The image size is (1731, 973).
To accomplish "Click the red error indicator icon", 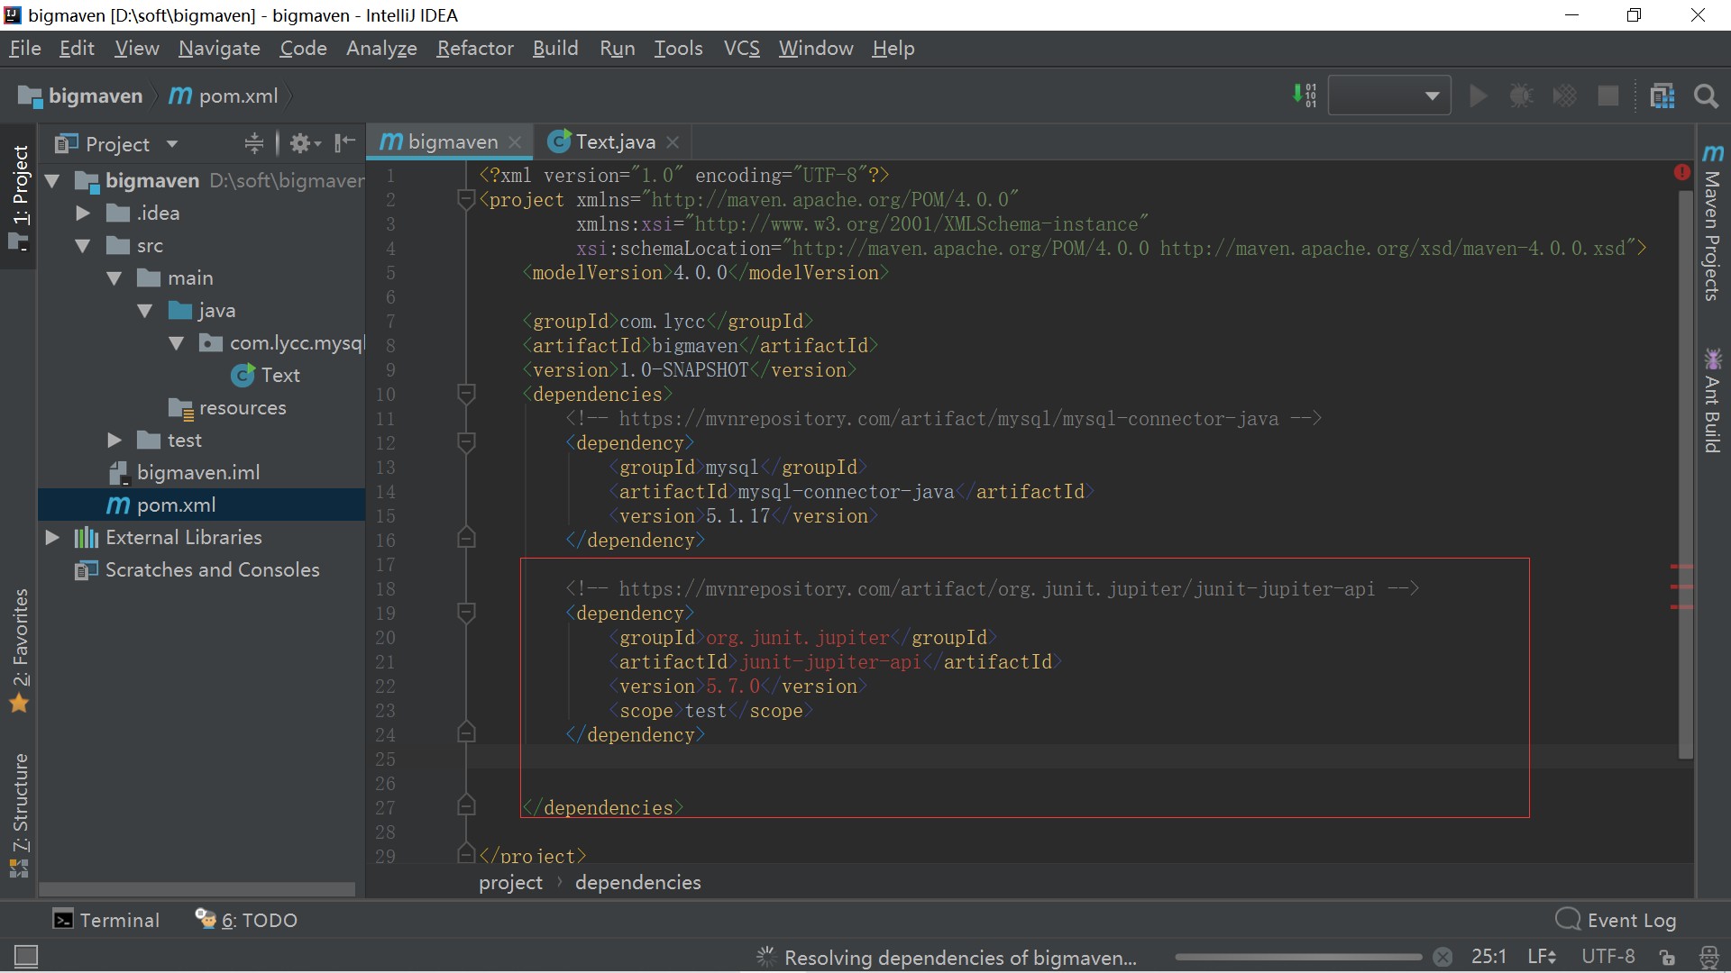I will pyautogui.click(x=1681, y=172).
